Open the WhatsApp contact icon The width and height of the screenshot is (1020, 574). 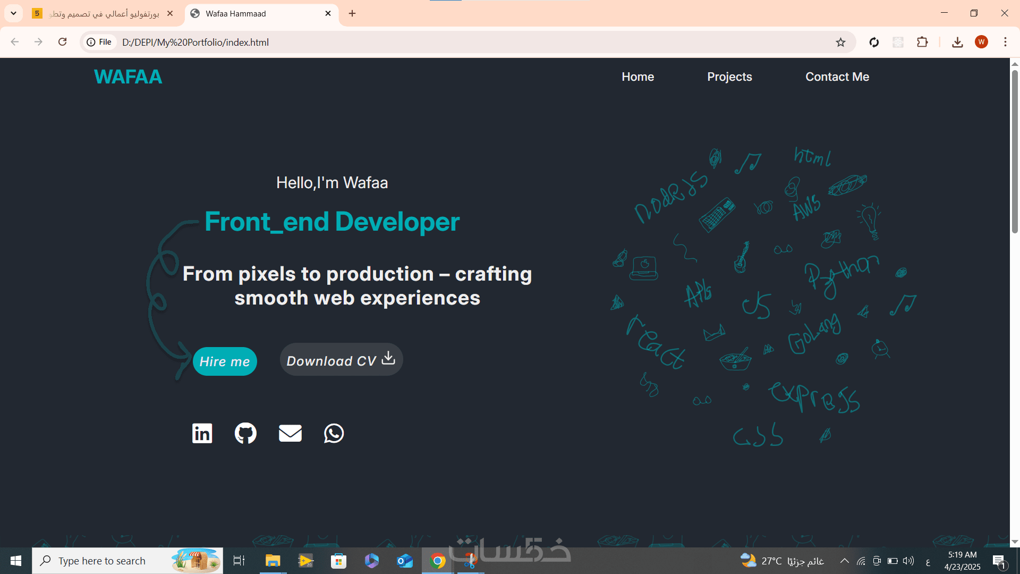tap(334, 433)
